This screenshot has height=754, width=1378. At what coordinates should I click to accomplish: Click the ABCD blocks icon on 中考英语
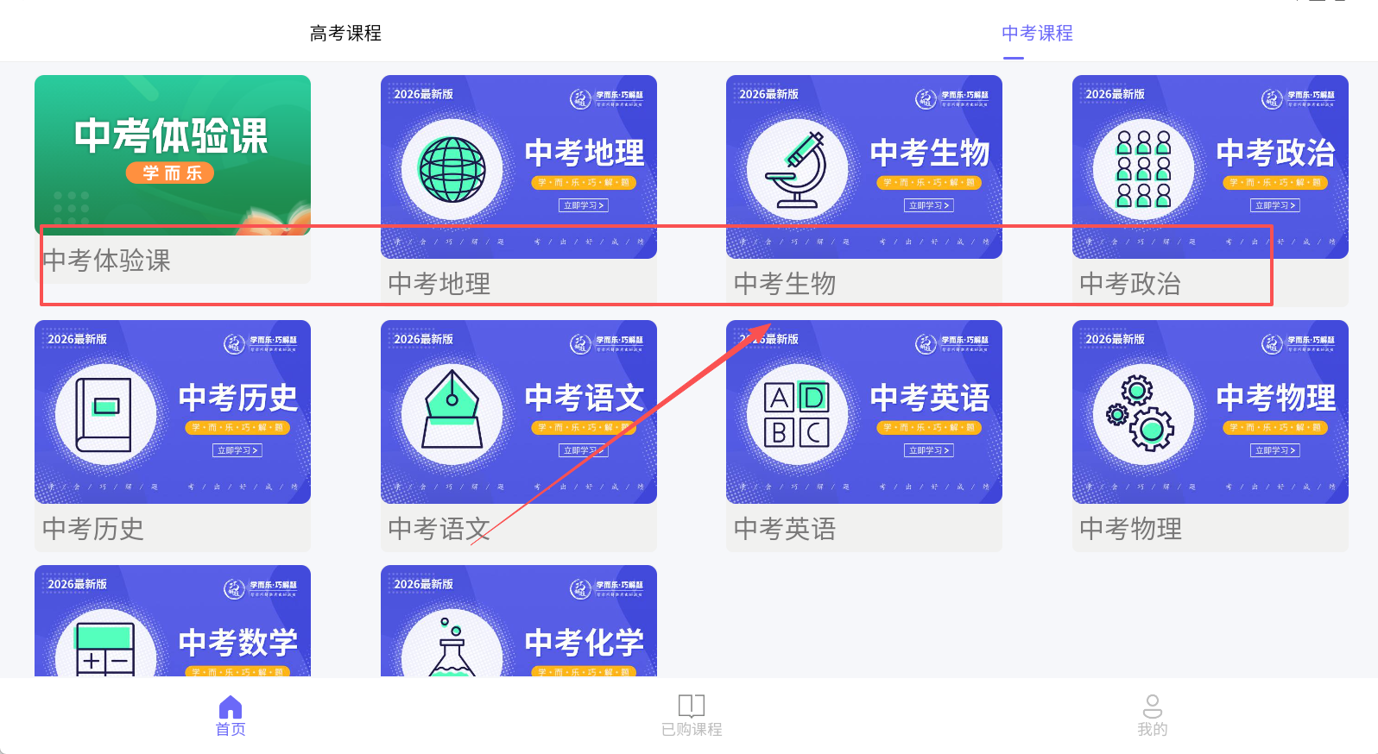797,414
